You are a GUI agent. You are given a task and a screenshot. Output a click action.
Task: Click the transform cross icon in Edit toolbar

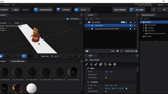tap(91, 64)
